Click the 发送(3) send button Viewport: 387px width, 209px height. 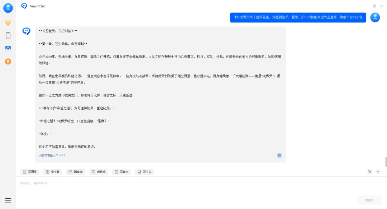tap(369, 200)
